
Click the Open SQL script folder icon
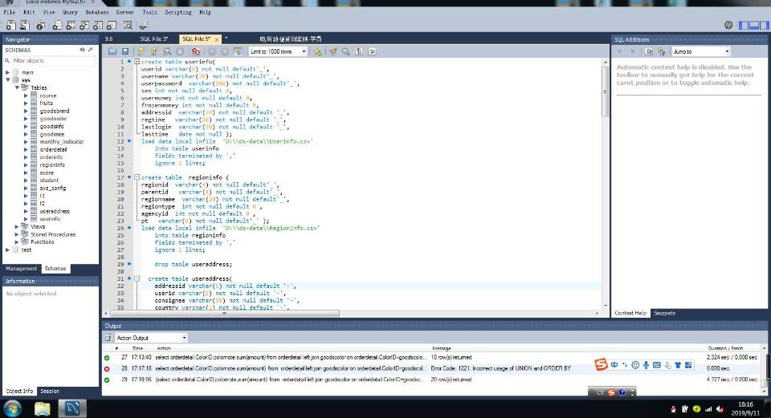pyautogui.click(x=113, y=51)
